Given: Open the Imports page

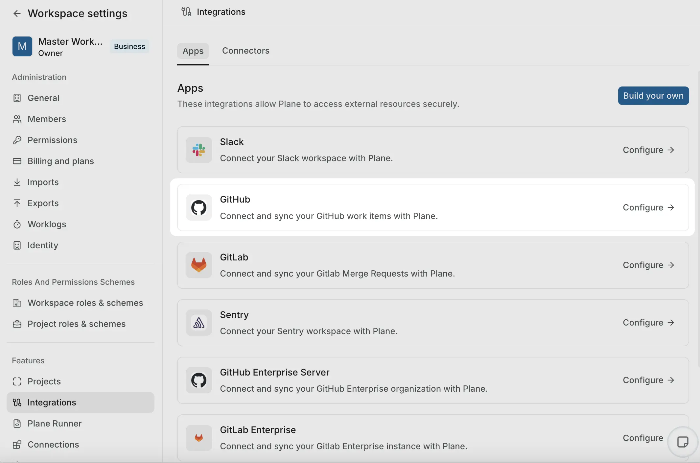Looking at the screenshot, I should coord(81,182).
